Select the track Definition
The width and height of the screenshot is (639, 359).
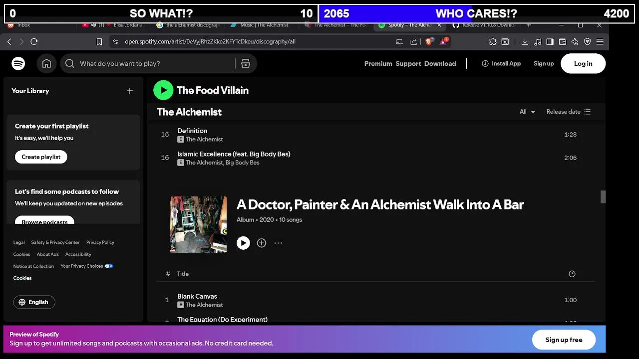(192, 131)
